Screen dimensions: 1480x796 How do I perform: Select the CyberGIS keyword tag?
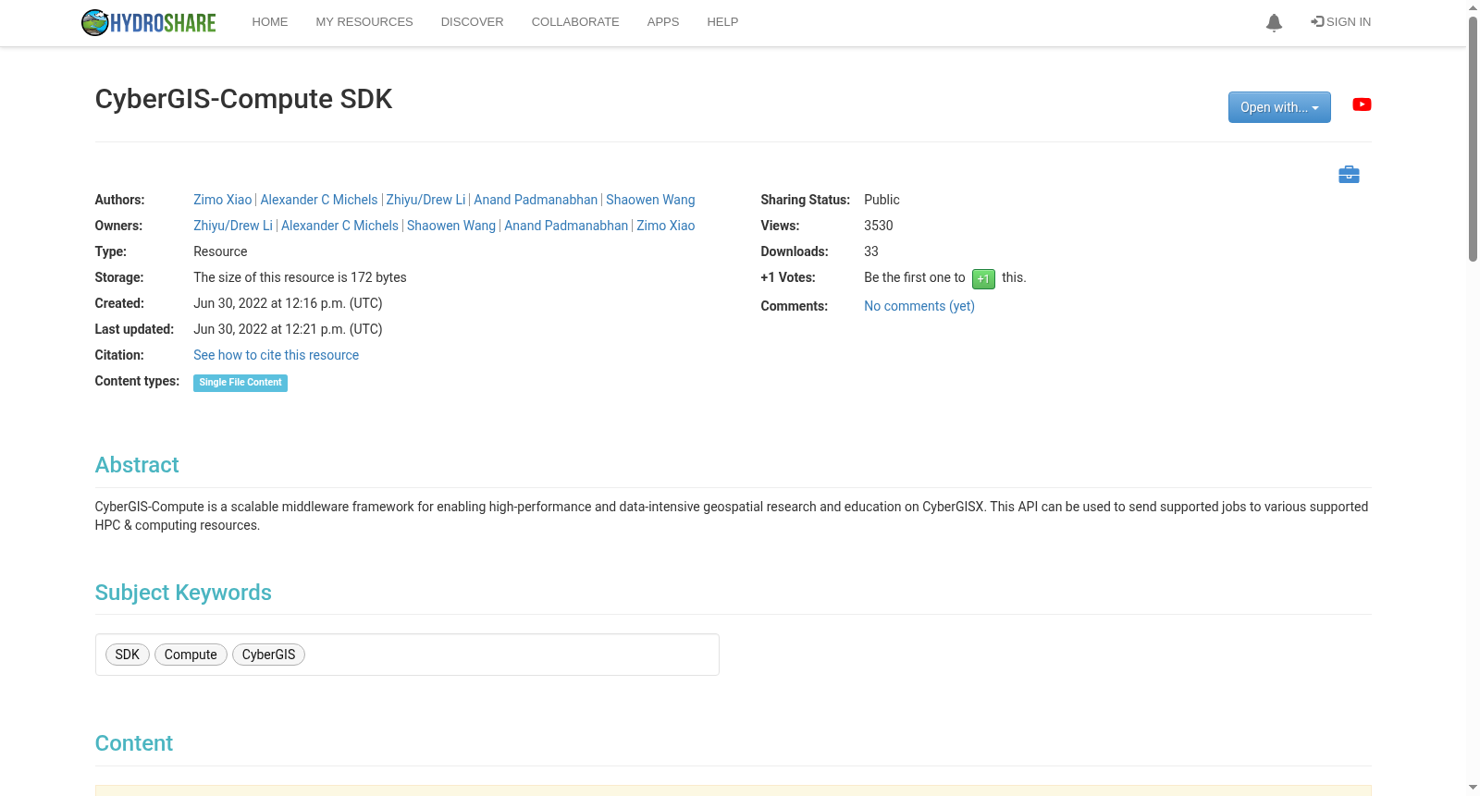coord(268,655)
